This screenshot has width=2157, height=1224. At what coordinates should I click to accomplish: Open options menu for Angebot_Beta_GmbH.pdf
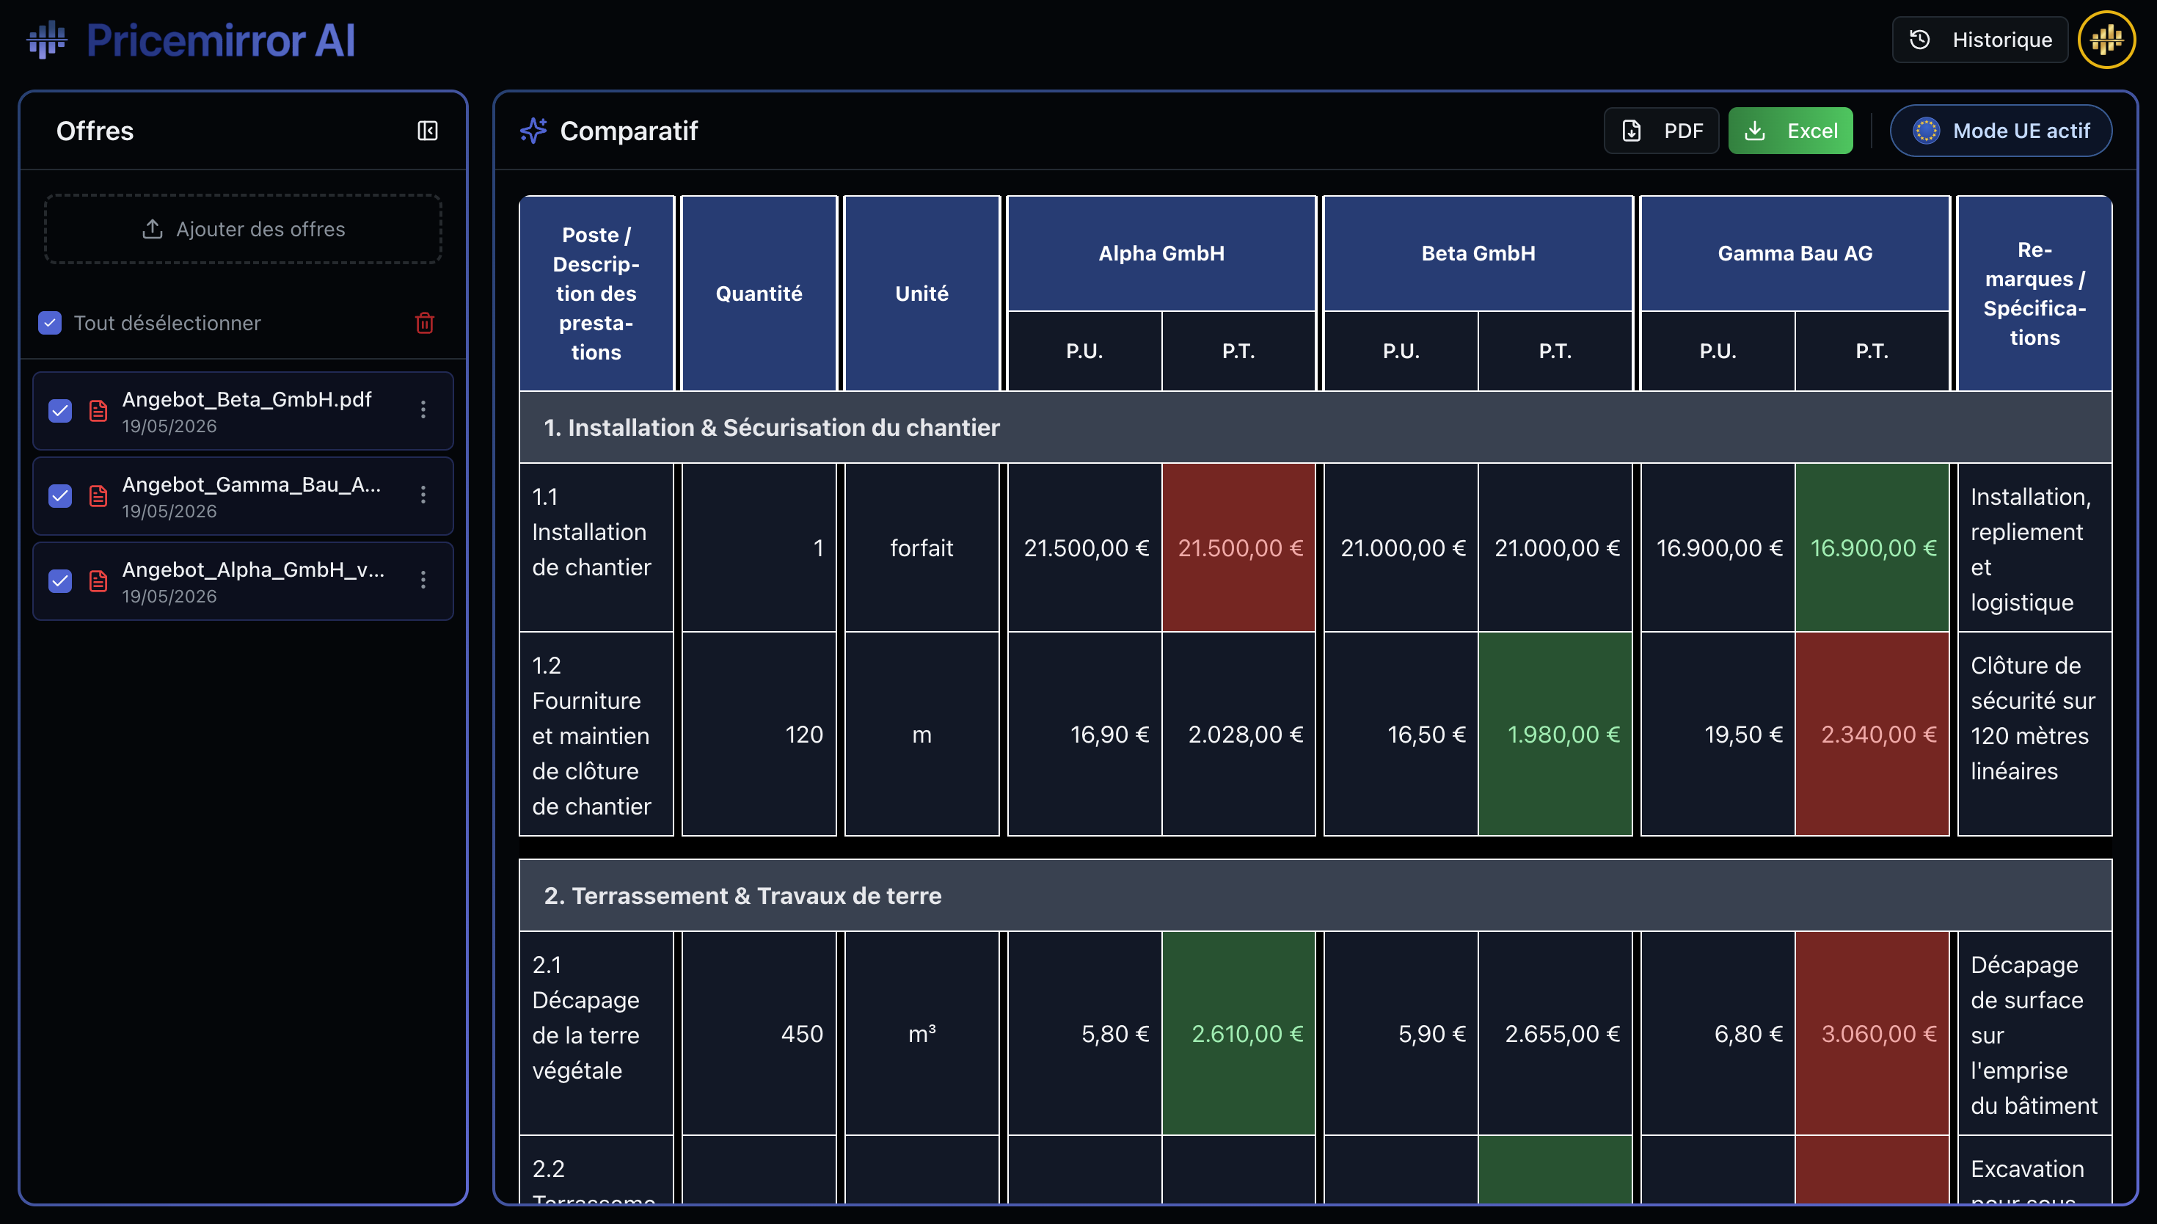tap(423, 409)
